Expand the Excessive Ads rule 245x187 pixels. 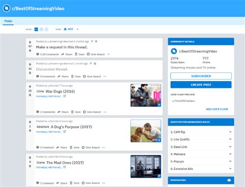point(201,169)
